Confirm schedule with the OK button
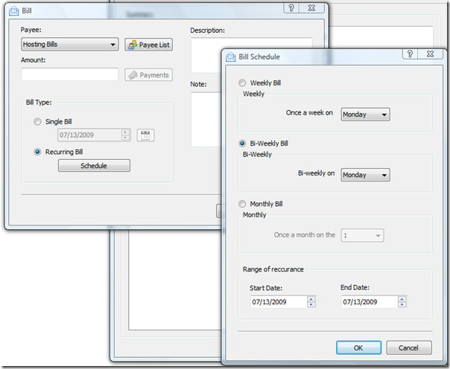This screenshot has width=450, height=369. (x=359, y=347)
